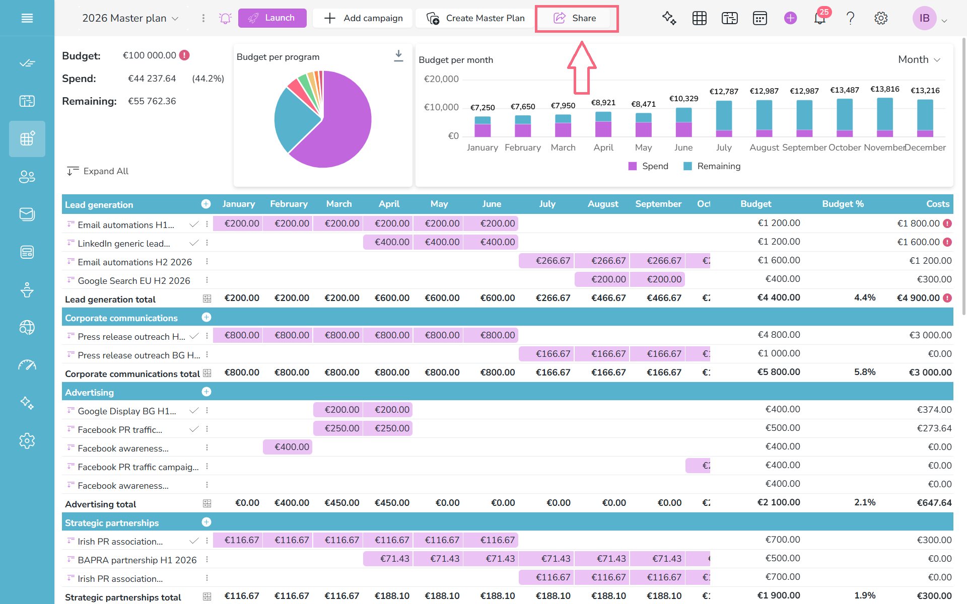This screenshot has height=604, width=967.
Task: Open the checklist icon in sidebar
Action: (x=27, y=63)
